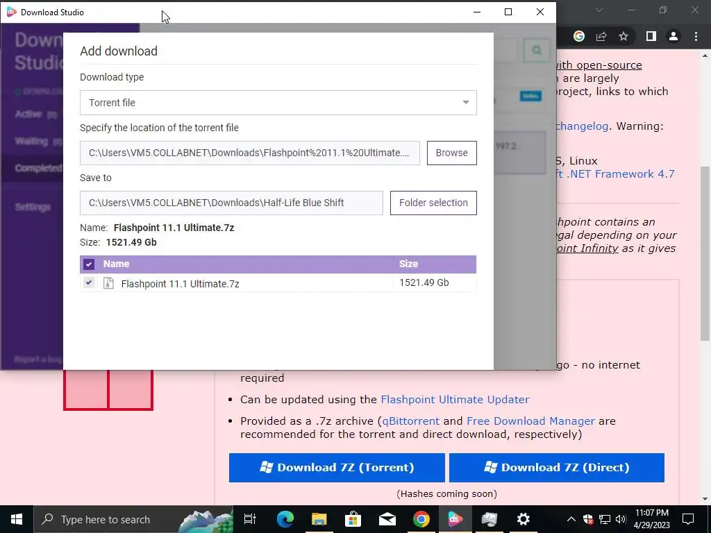Edit the Save to path field
The image size is (711, 533).
point(231,203)
